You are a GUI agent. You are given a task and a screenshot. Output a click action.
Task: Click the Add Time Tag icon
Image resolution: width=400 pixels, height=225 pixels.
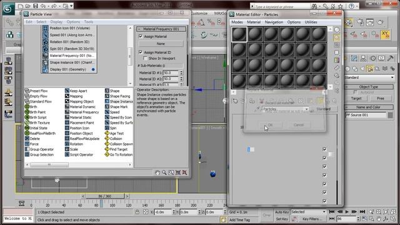point(223,219)
